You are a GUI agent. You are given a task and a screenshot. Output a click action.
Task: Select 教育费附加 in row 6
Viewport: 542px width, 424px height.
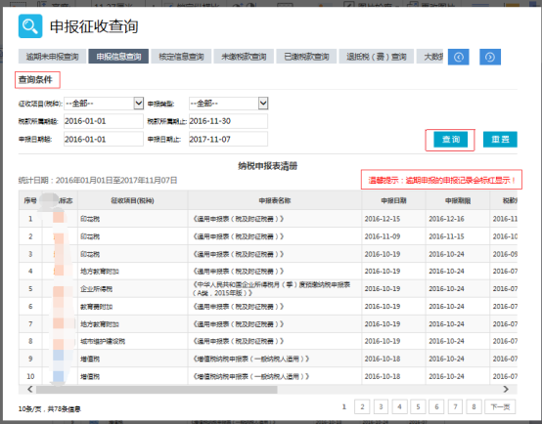click(x=97, y=307)
